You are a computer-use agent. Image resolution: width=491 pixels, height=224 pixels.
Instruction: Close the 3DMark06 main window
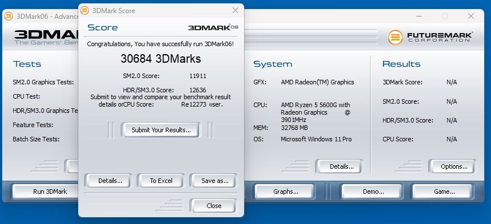470,17
